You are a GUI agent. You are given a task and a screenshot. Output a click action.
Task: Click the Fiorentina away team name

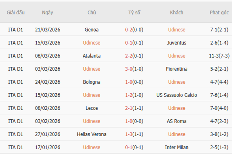(177, 69)
